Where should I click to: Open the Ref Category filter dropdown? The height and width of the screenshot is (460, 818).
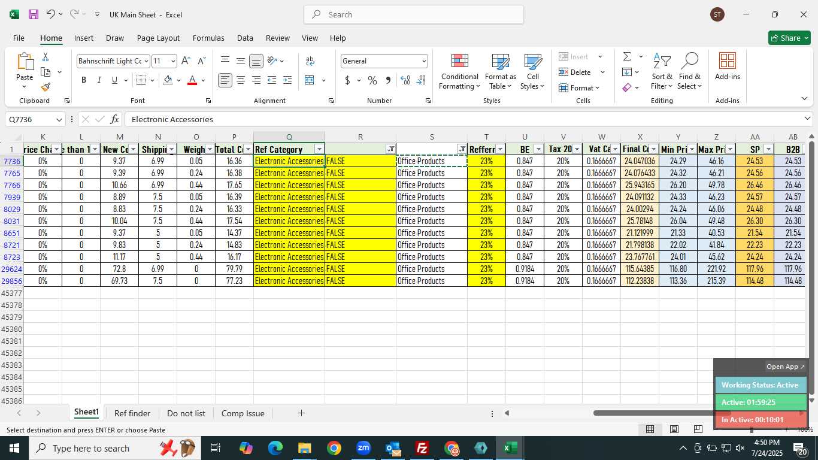click(319, 149)
